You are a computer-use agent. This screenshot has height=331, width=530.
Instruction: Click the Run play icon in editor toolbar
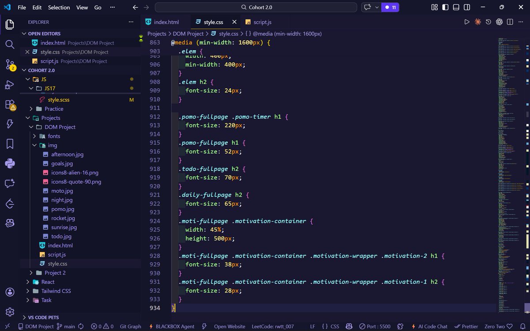click(x=467, y=22)
